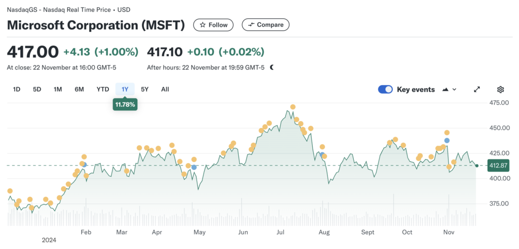Follow Microsoft Corporation stock
Viewport: 519px width, 249px height.
point(213,25)
